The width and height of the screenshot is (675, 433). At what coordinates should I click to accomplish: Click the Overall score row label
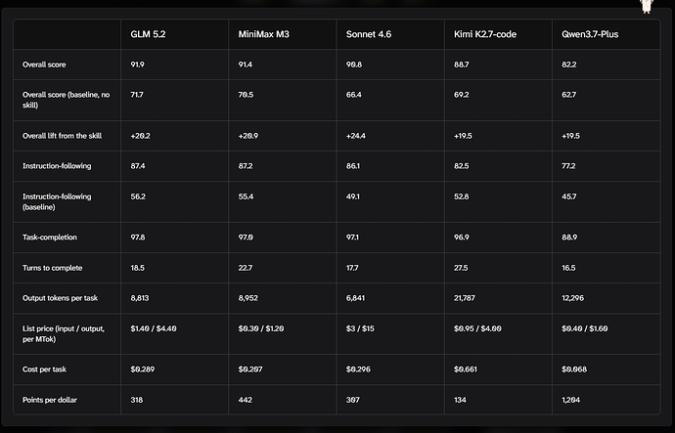coord(44,65)
